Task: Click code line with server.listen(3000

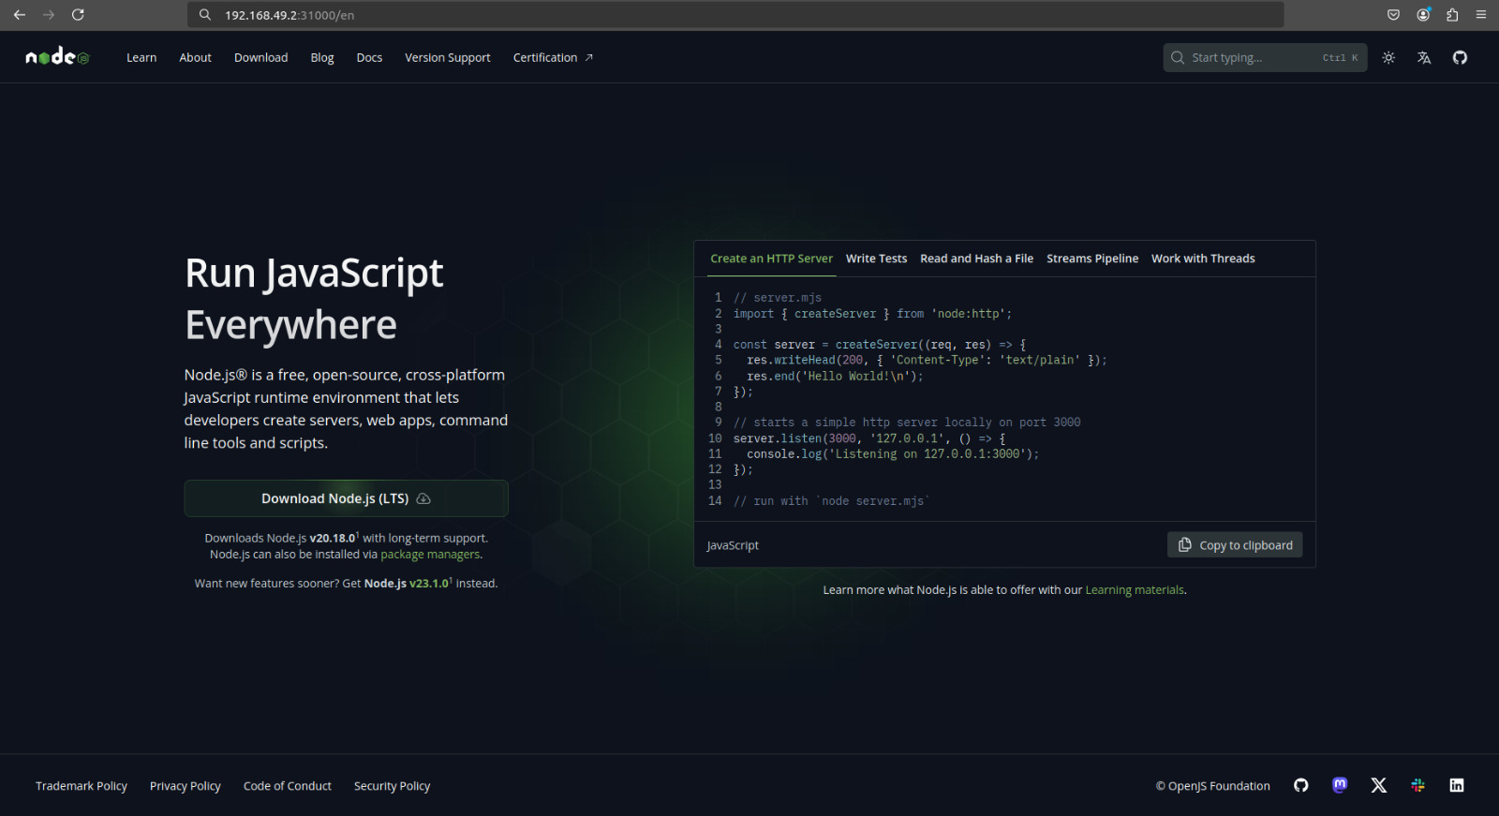Action: pos(869,438)
